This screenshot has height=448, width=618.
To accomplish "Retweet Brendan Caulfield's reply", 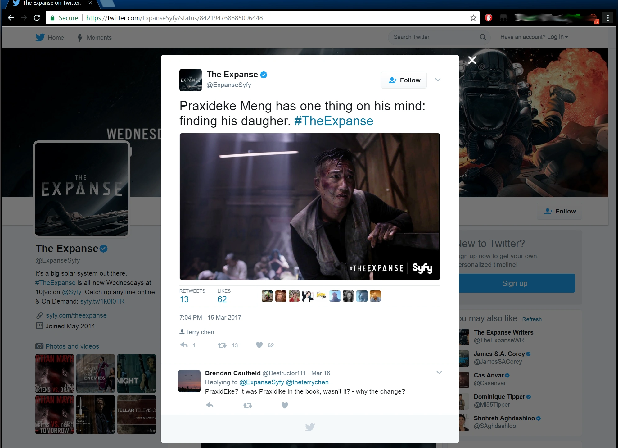I will [247, 405].
